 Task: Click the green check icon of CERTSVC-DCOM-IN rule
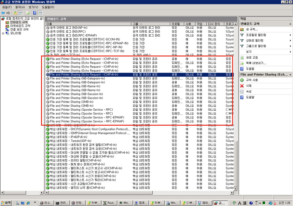(48, 40)
